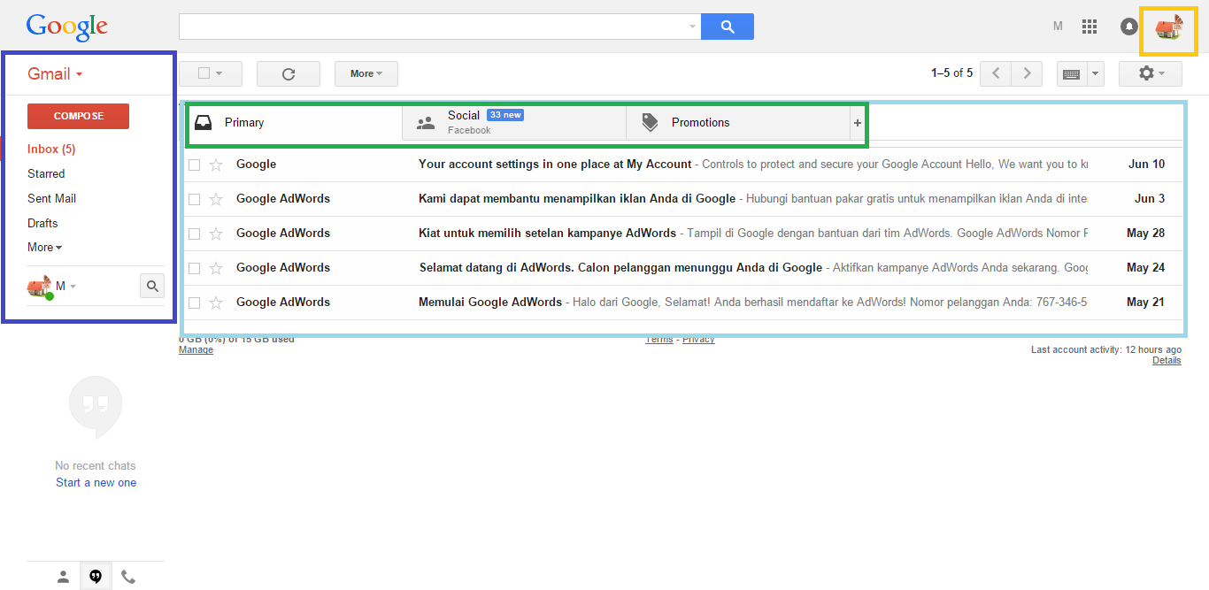Open the Hangouts phone calls icon

click(128, 577)
